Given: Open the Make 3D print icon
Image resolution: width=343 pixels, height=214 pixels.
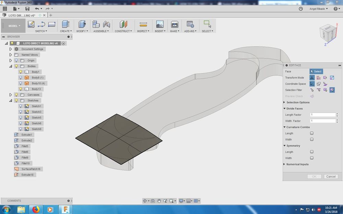Looking at the screenshot, I should click(174, 24).
